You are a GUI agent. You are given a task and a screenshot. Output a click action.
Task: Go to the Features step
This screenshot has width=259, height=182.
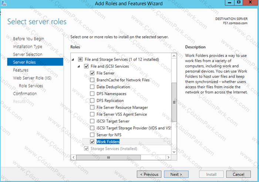pyautogui.click(x=21, y=70)
